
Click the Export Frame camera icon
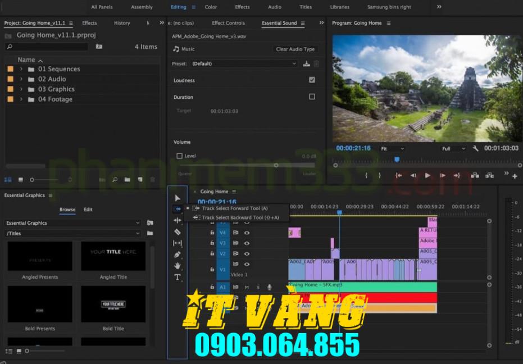click(x=475, y=175)
